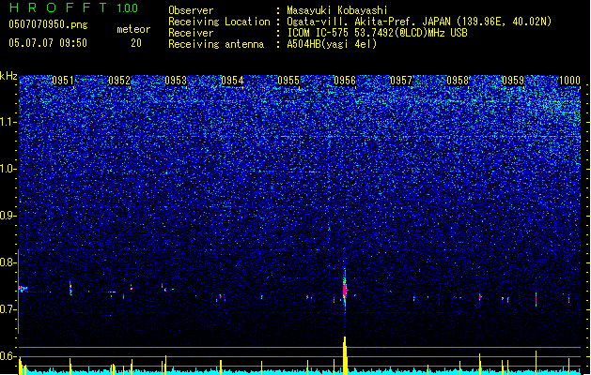Click the HROFFT 1.0.0 title text
The image size is (591, 375).
pos(74,7)
